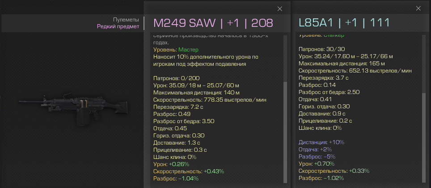This screenshot has height=188, width=431.
Task: Click 'Отдача: +2%' modifier line
Action: pos(315,150)
